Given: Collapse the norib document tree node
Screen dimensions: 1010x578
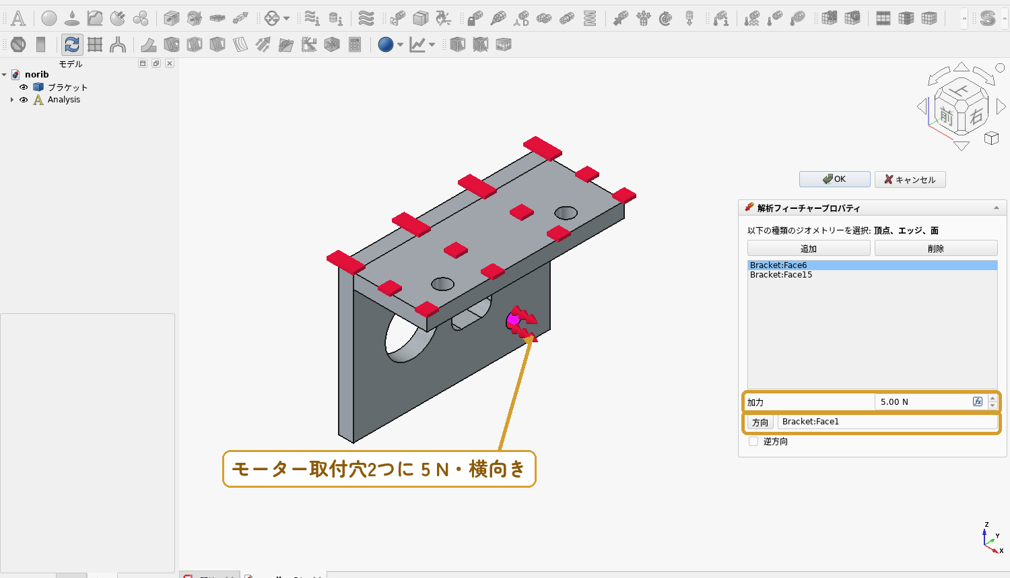Looking at the screenshot, I should pyautogui.click(x=4, y=75).
